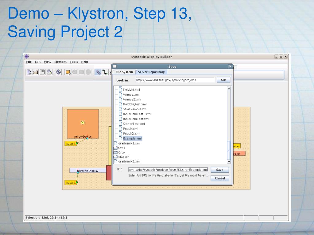Screen dimensions: 314x235
Task: Open the File menu
Action: [29, 62]
